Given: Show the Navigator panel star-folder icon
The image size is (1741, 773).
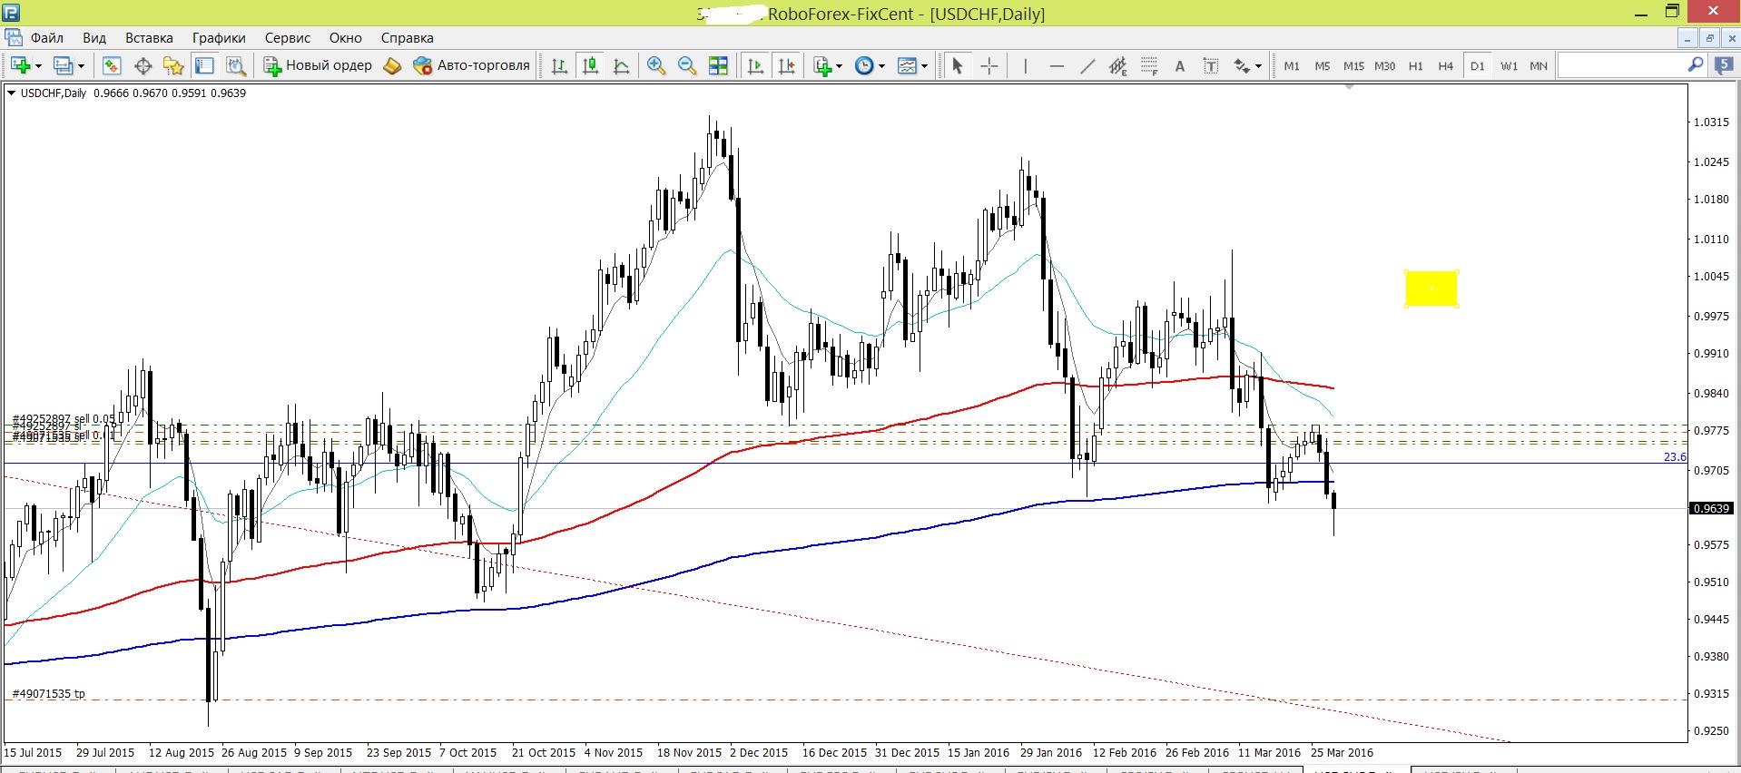Looking at the screenshot, I should point(173,65).
